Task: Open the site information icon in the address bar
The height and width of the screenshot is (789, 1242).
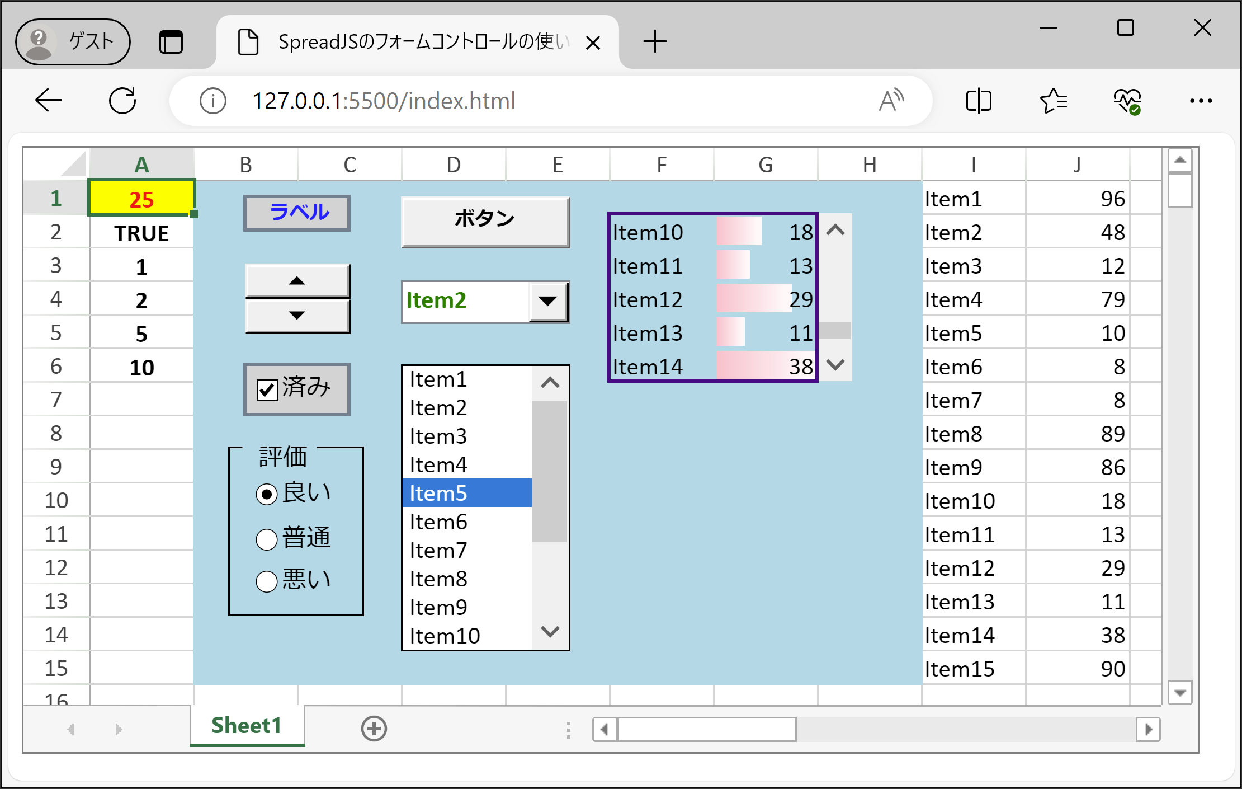Action: (213, 101)
